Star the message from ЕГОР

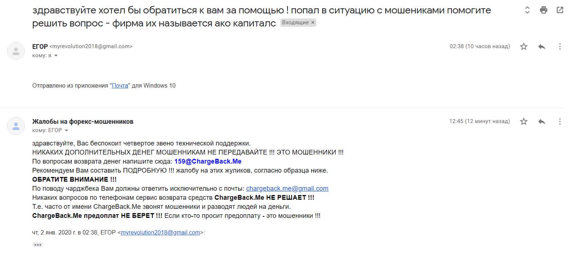(x=524, y=47)
